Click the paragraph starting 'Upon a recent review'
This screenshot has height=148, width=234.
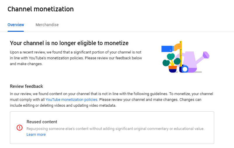click(76, 58)
